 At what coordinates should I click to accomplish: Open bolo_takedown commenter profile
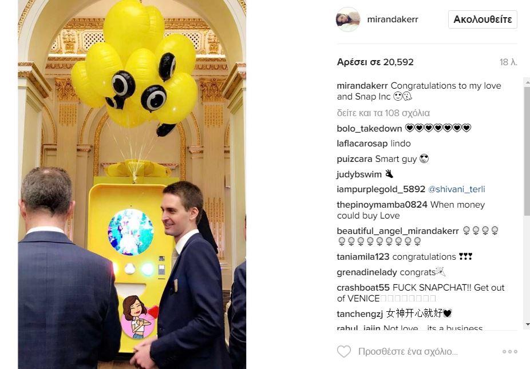click(x=369, y=128)
